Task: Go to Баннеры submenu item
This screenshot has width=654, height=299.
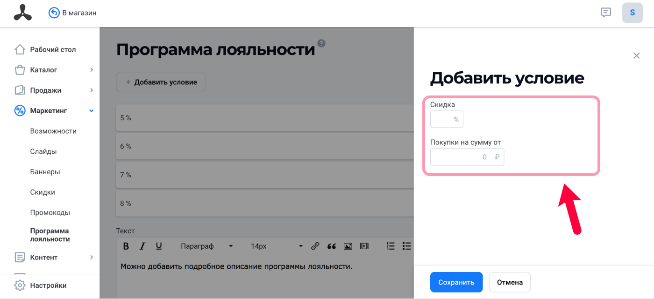Action: coord(45,172)
